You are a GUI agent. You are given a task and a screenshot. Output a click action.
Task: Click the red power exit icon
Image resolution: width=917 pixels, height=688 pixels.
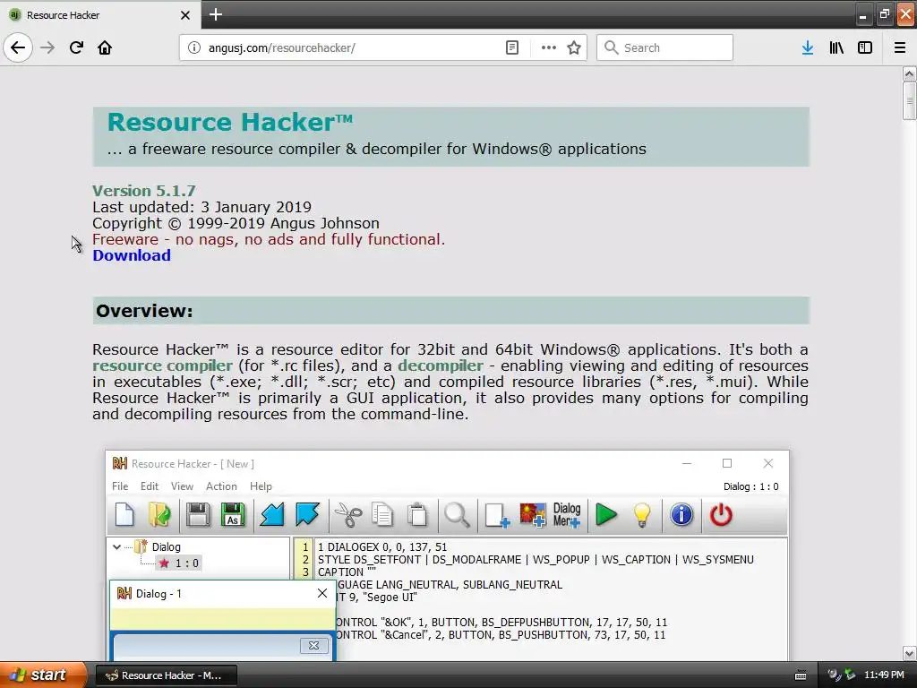click(721, 515)
